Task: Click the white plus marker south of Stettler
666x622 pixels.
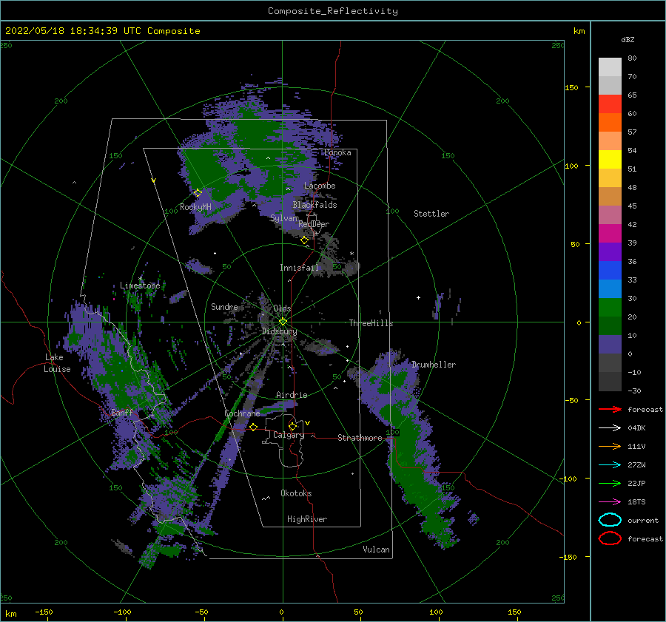Action: click(418, 297)
